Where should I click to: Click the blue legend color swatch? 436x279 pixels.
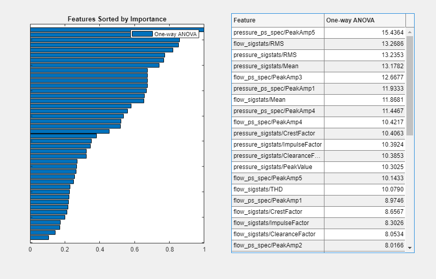(x=142, y=34)
